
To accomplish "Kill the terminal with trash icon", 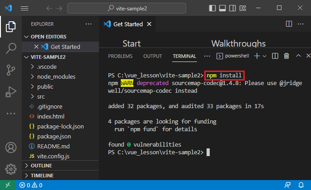I will click(286, 56).
